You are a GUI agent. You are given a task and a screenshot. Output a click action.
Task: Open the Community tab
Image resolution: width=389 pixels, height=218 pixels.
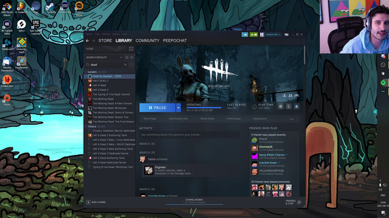(x=147, y=41)
